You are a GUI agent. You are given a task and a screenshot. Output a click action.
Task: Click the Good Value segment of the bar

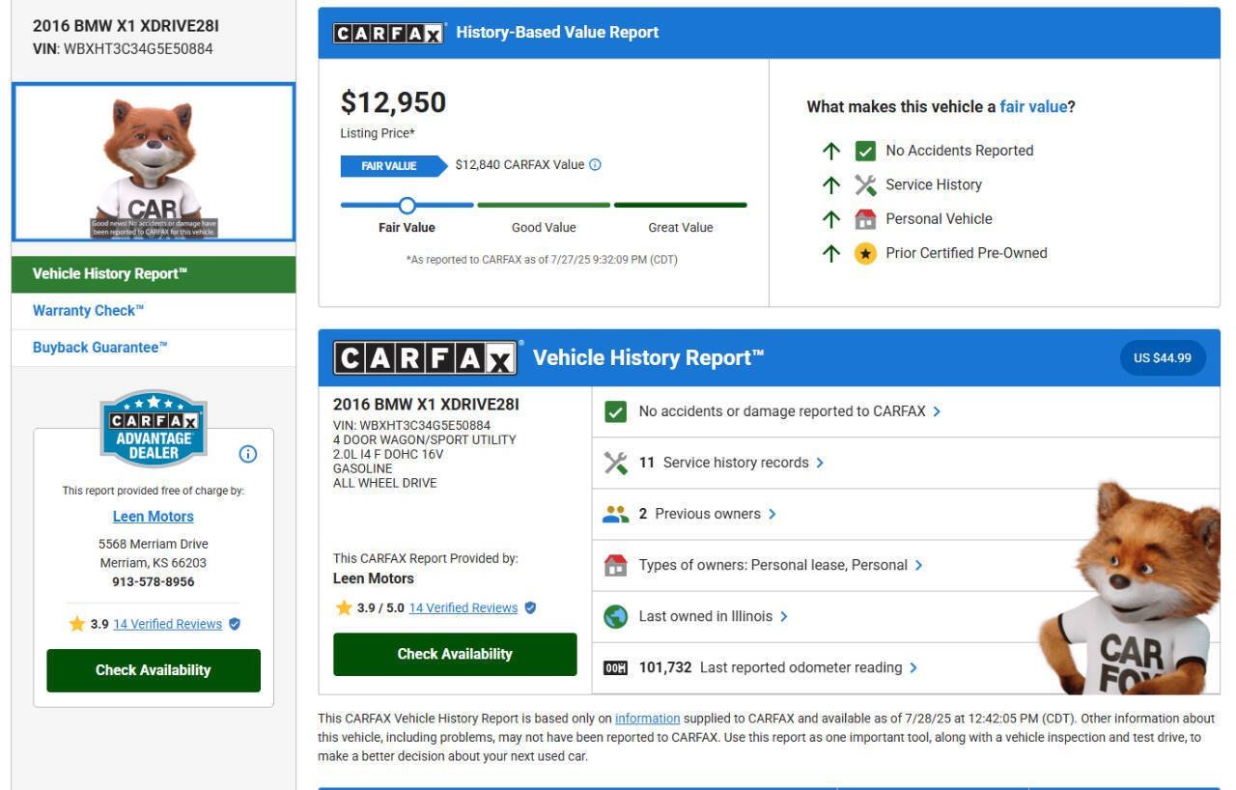544,205
